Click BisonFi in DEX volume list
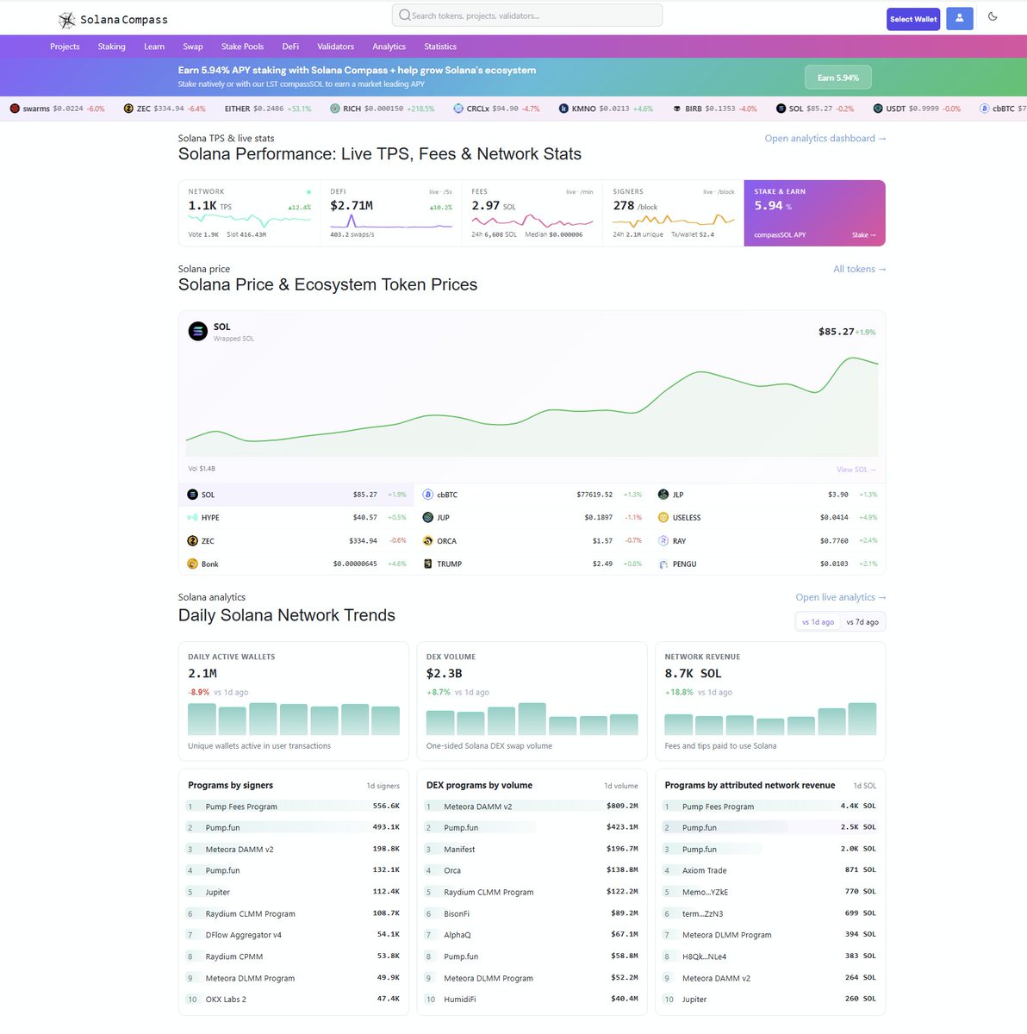The width and height of the screenshot is (1027, 1034). [532, 913]
